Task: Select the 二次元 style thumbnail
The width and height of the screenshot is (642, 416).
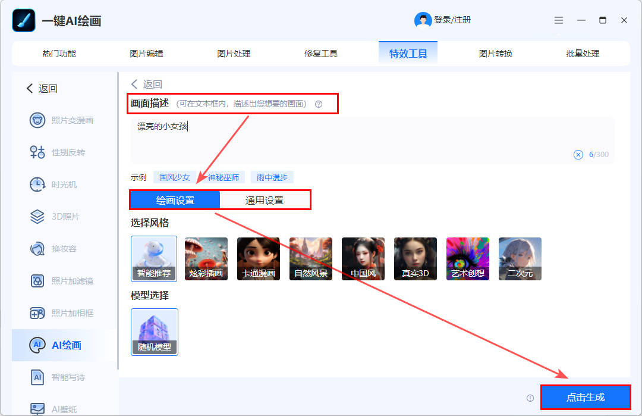Action: [520, 259]
